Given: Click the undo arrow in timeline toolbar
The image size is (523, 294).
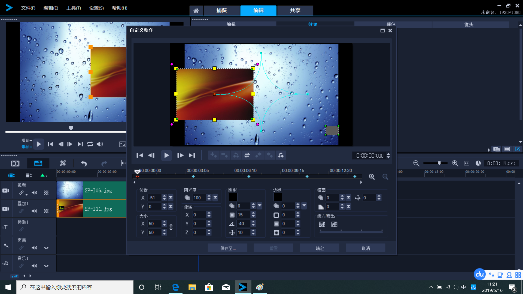Looking at the screenshot, I should click(84, 163).
